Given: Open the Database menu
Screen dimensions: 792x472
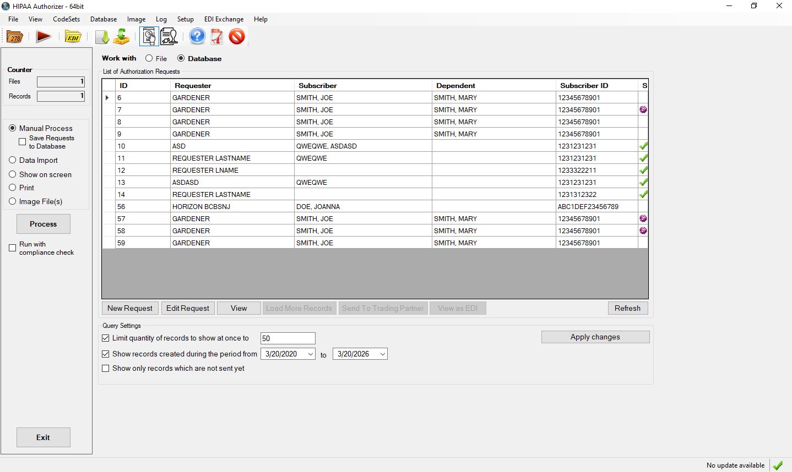Looking at the screenshot, I should (104, 19).
